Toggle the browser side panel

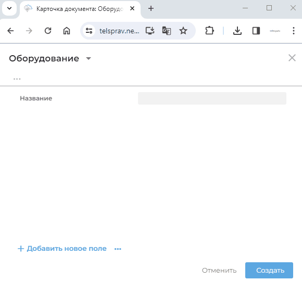(256, 31)
